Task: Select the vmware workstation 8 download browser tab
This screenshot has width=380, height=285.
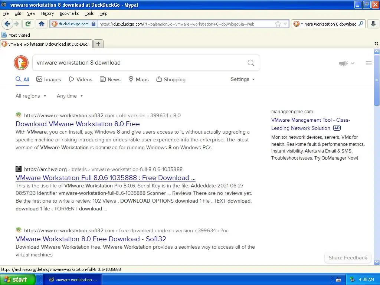Action: tap(46, 44)
